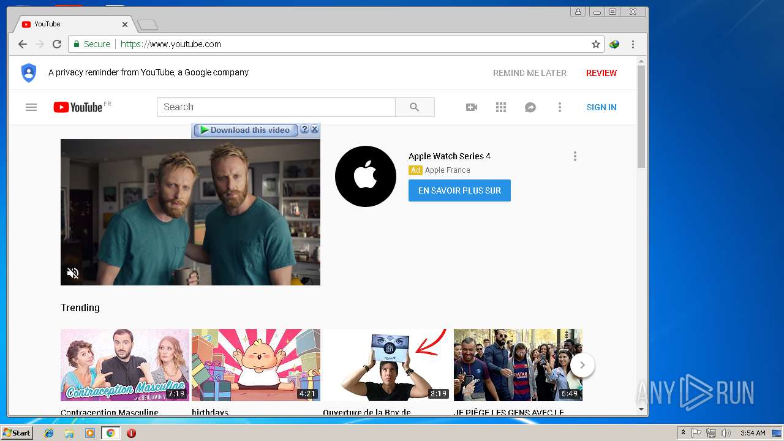Bookmark this page with the star
The image size is (784, 441).
595,44
